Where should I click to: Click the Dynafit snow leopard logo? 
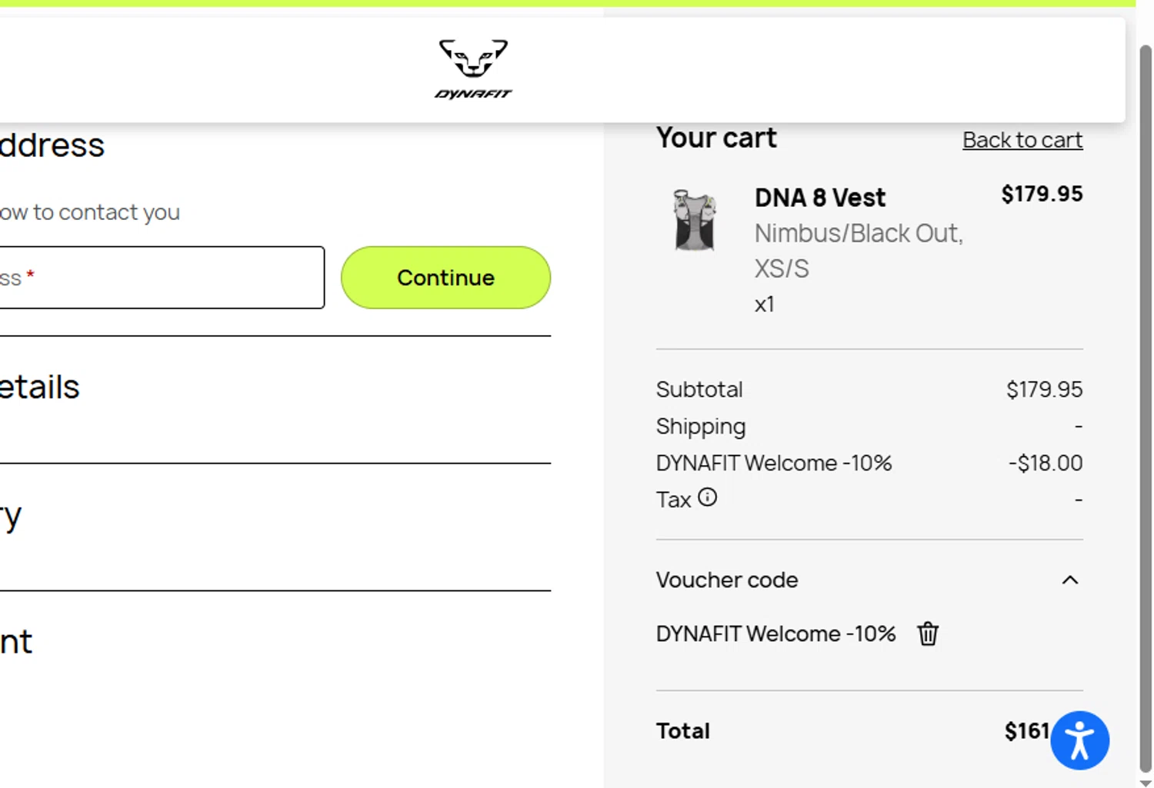pos(473,69)
